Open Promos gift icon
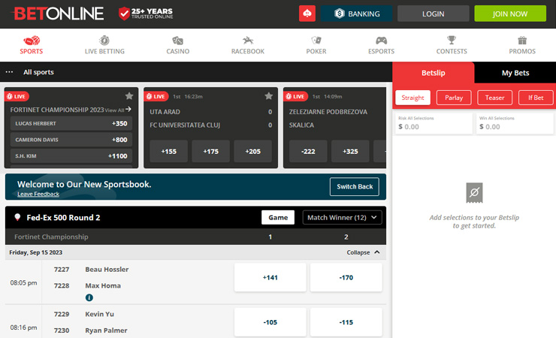This screenshot has width=556, height=338. [x=522, y=40]
